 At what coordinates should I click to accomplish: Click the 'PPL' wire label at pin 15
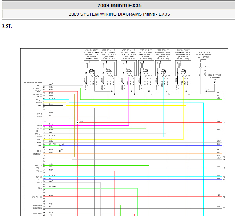[x=51, y=124]
